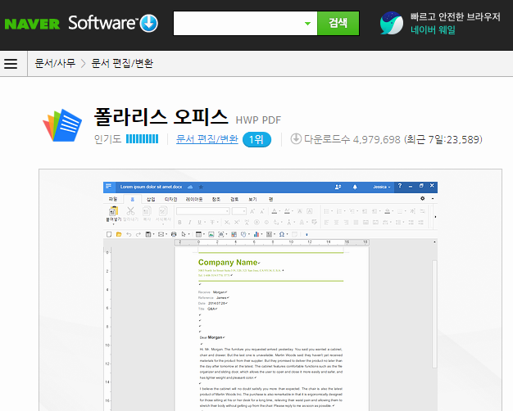Click the help question mark in the preview
The image size is (513, 411).
pyautogui.click(x=399, y=186)
